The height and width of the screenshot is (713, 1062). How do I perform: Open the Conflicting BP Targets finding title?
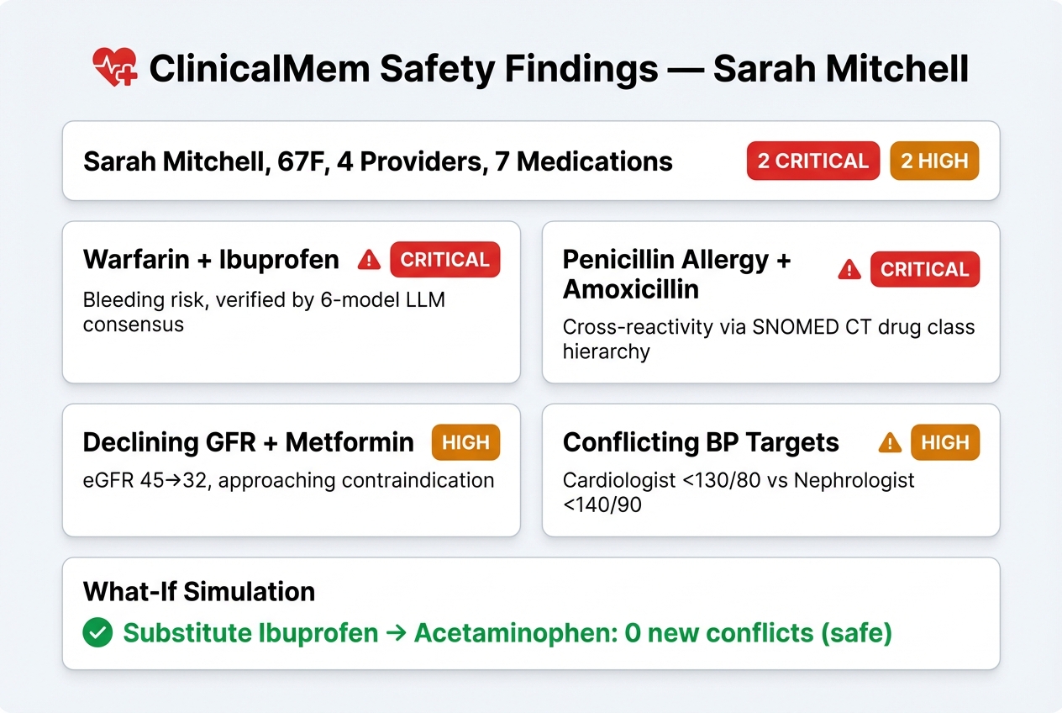[x=701, y=442]
